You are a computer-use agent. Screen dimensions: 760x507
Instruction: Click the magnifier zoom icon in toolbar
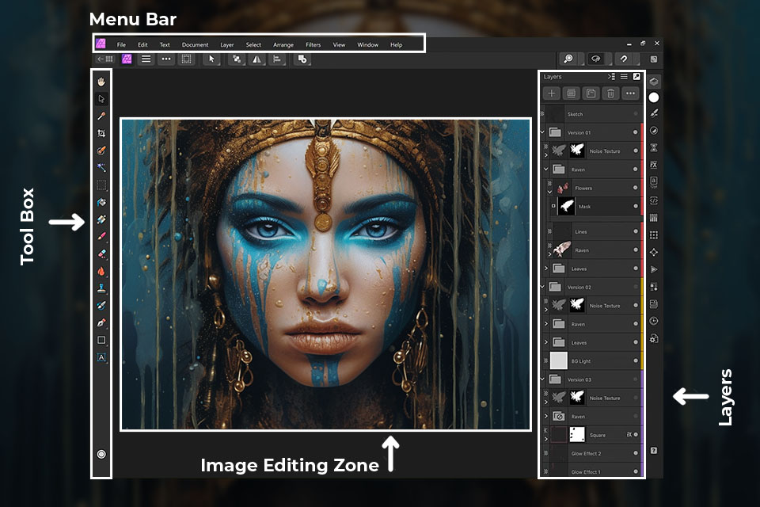click(x=568, y=59)
